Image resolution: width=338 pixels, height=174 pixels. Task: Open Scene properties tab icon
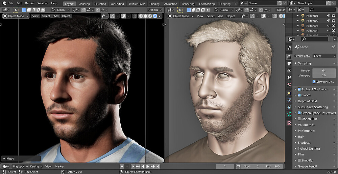pos(289,77)
